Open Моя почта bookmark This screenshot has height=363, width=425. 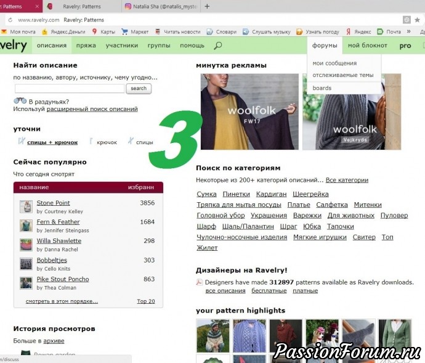18,32
